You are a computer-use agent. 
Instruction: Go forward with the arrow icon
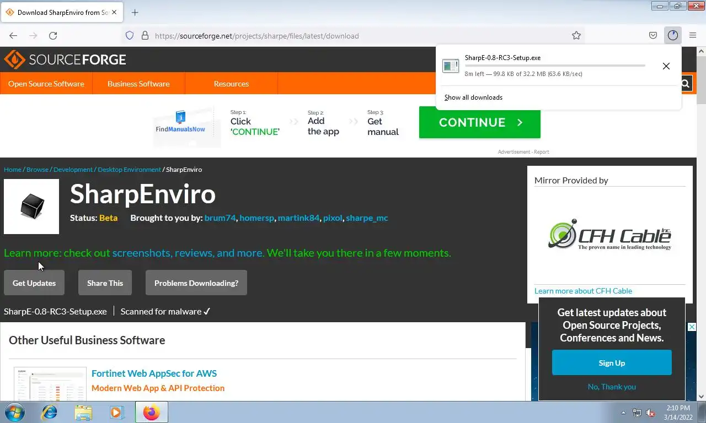(x=33, y=36)
